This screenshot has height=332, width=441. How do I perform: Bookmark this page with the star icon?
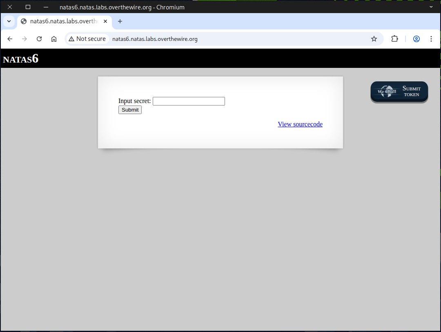(374, 39)
